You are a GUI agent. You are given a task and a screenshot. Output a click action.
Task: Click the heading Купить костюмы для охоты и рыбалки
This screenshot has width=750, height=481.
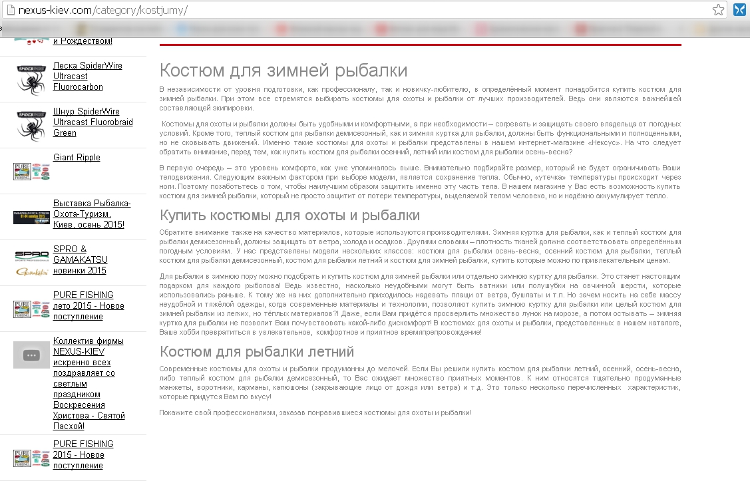(290, 215)
